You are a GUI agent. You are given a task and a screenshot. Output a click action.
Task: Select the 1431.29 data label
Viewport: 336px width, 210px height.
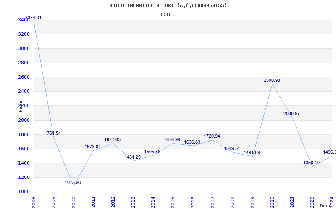tap(133, 157)
